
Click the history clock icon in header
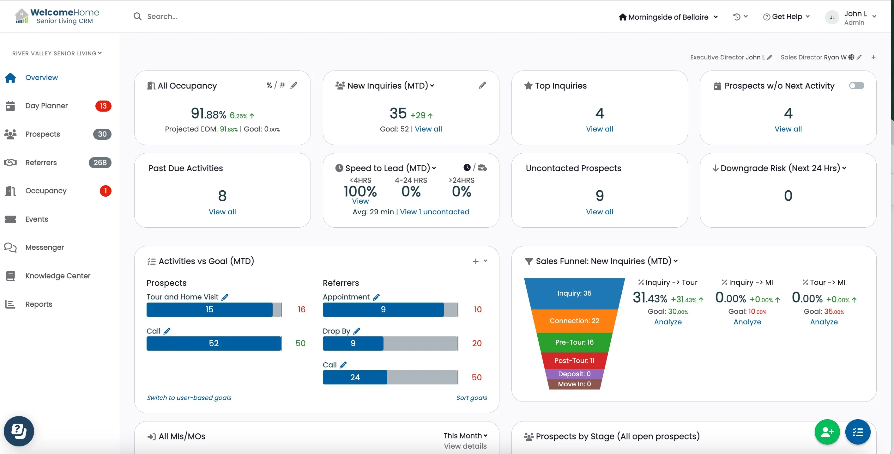click(x=737, y=17)
